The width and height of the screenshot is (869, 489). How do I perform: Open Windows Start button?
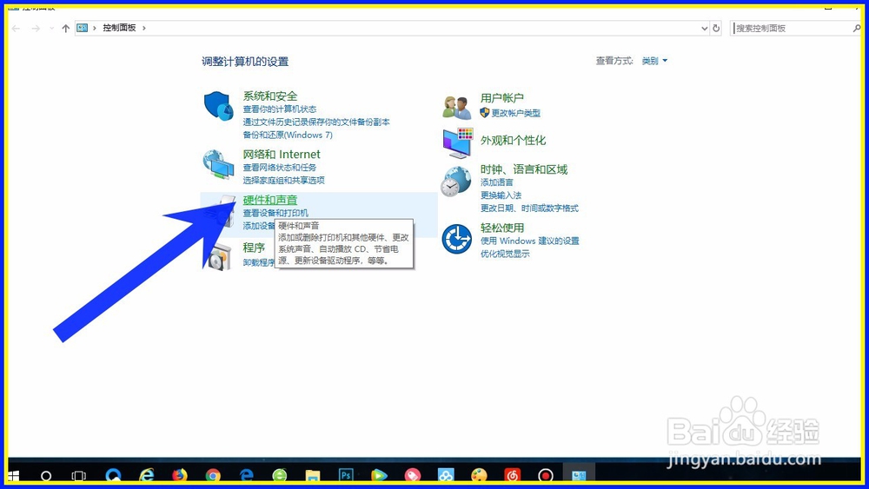pos(14,476)
